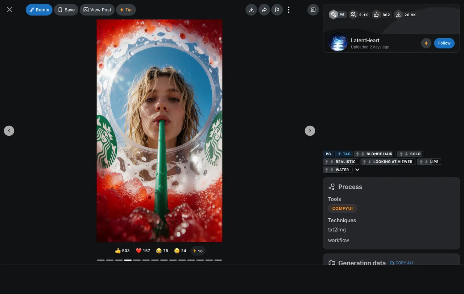React with the crying emoji (24)
This screenshot has height=294, width=464.
[x=180, y=251]
